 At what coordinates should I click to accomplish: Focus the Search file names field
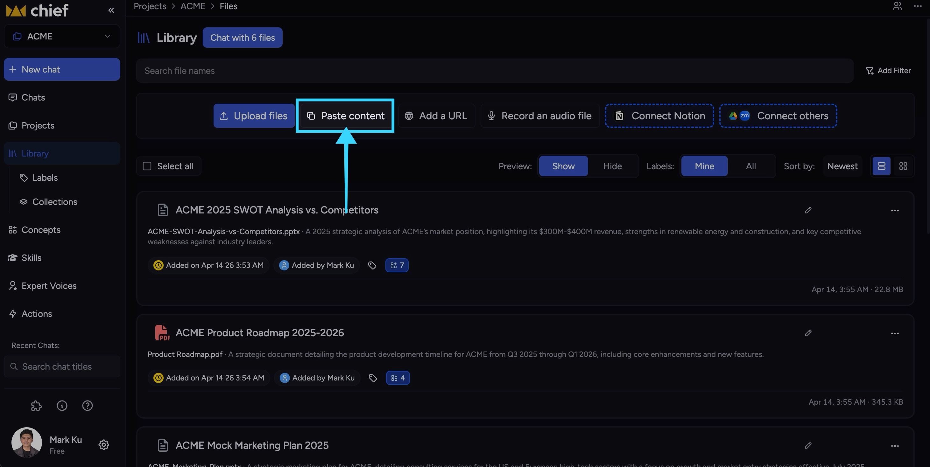coord(495,71)
